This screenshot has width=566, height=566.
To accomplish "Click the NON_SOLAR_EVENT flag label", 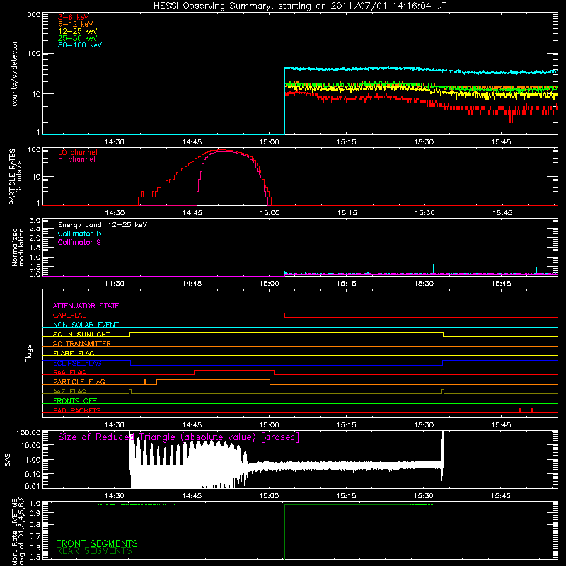I will click(x=86, y=325).
